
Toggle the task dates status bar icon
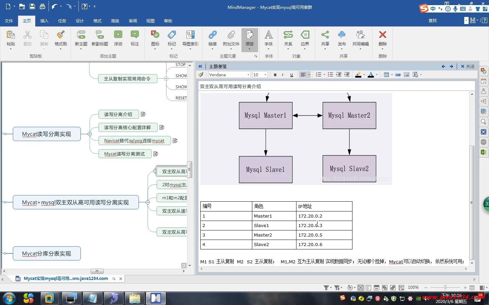[x=377, y=288]
